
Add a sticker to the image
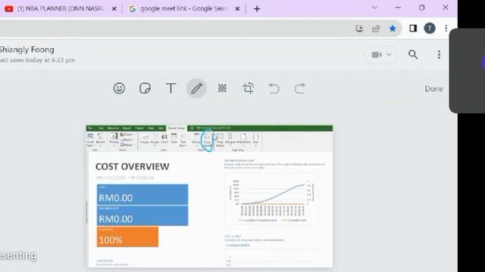coord(145,88)
